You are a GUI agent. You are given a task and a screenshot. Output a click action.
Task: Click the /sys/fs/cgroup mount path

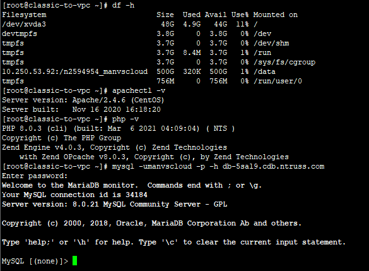[x=284, y=62]
